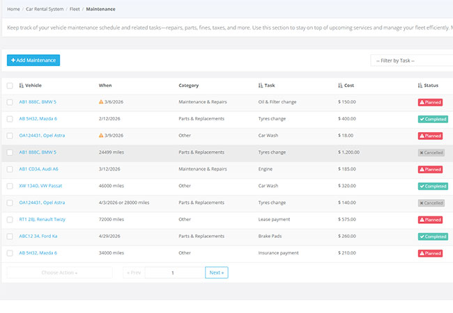Open the Filter by Task dropdown
Image resolution: width=453 pixels, height=313 pixels.
point(412,61)
